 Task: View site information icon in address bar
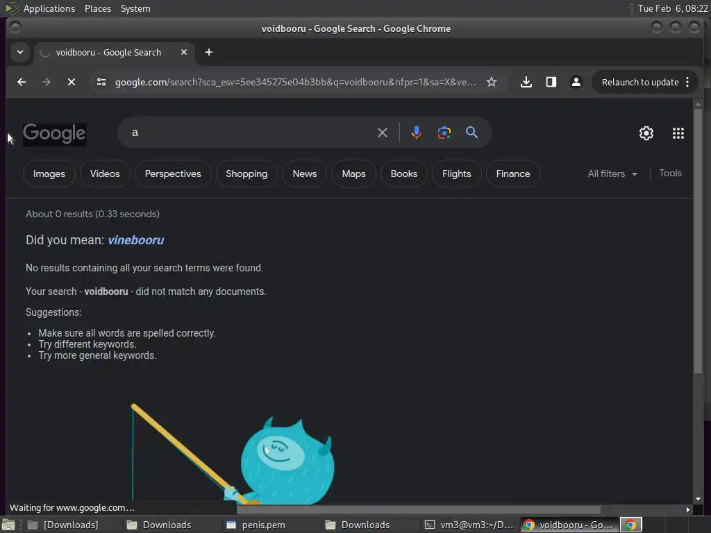click(101, 82)
